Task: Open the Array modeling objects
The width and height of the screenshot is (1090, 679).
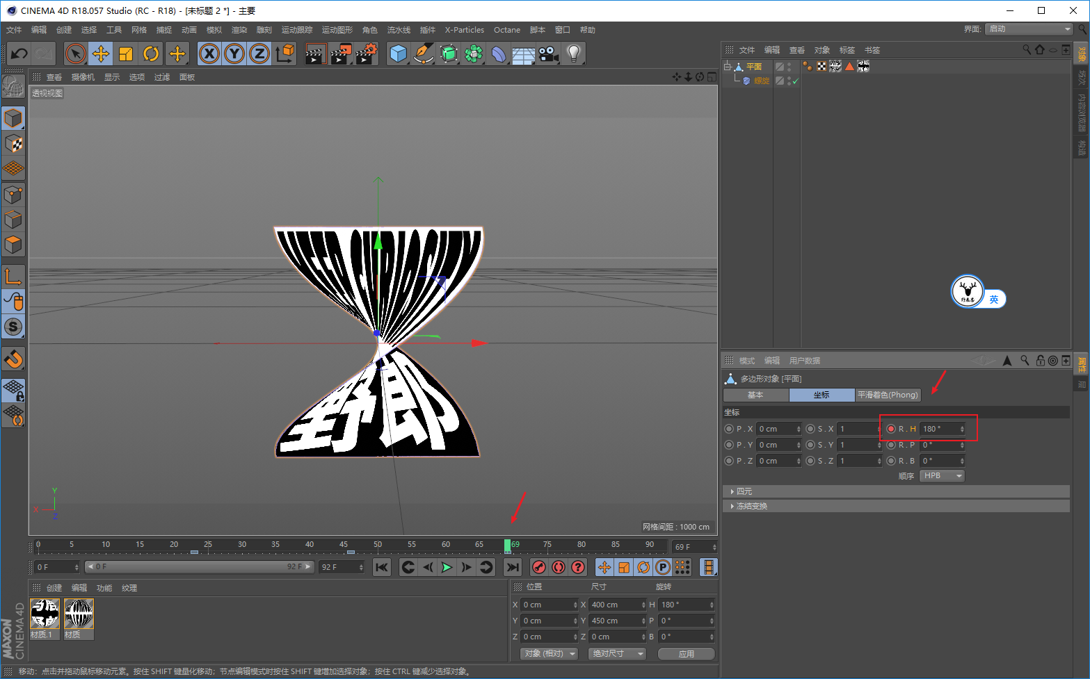Action: coord(474,54)
